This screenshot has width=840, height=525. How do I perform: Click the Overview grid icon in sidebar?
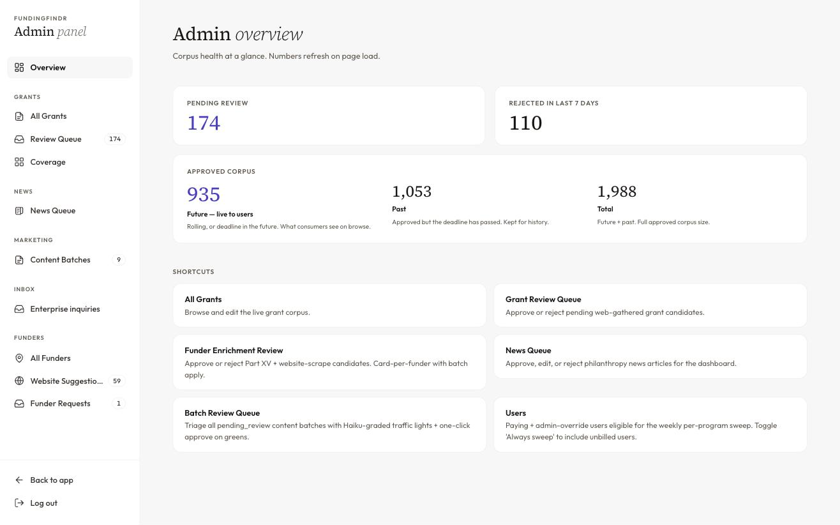pyautogui.click(x=19, y=68)
